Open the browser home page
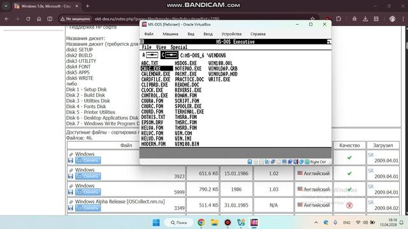 (39, 18)
